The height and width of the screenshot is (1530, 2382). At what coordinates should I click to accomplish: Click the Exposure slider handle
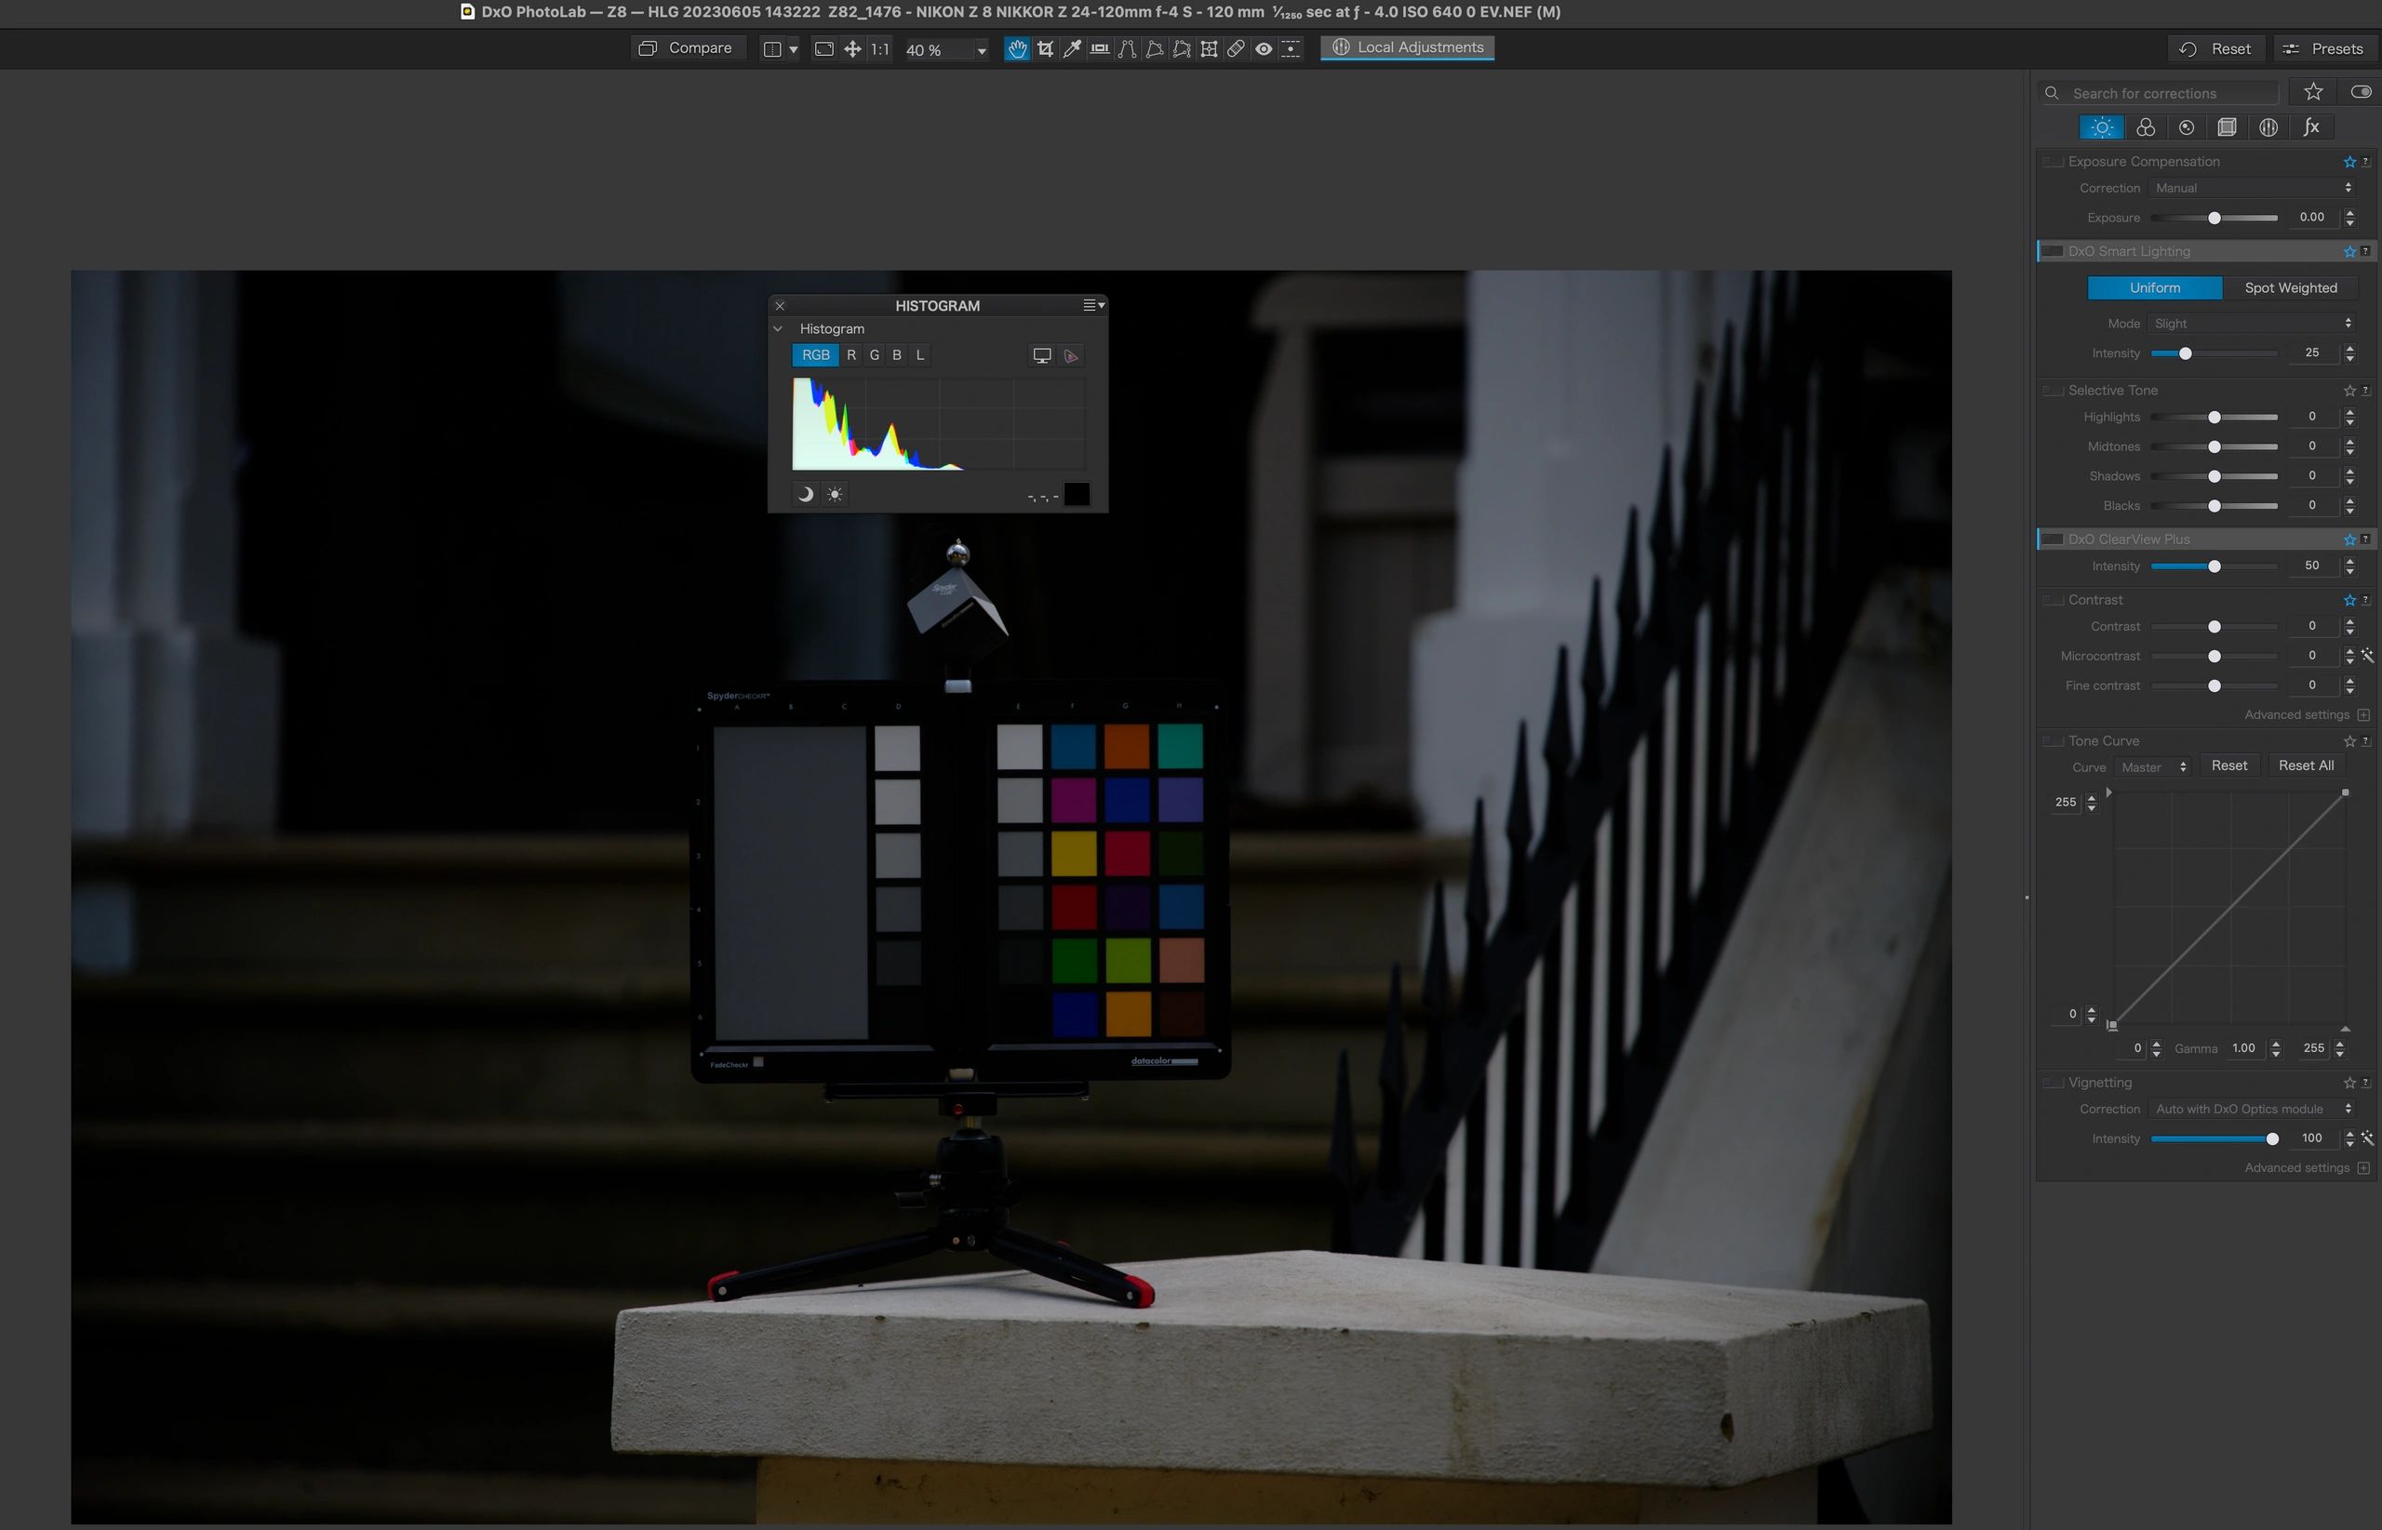point(2215,218)
